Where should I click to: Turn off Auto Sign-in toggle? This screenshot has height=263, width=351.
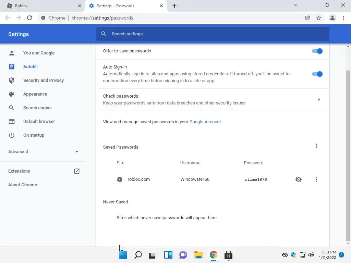pyautogui.click(x=317, y=74)
